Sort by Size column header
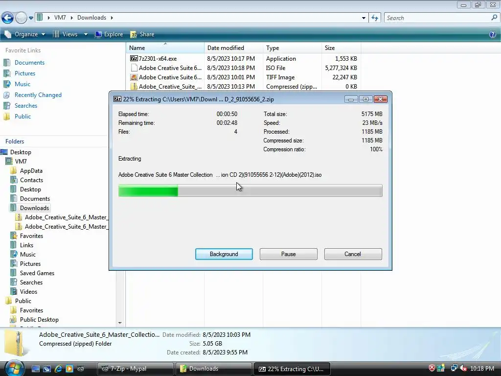The image size is (501, 376). click(341, 47)
